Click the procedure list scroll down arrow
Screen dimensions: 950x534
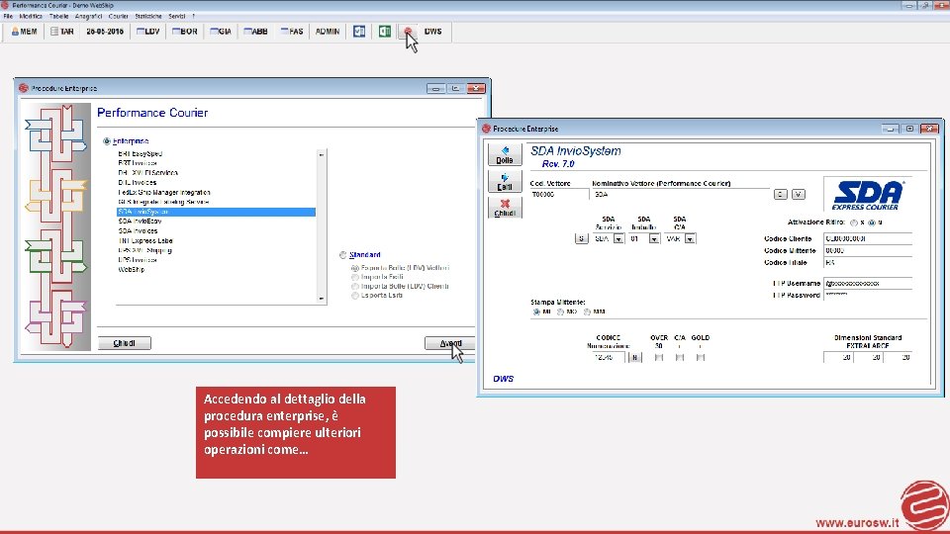[321, 299]
